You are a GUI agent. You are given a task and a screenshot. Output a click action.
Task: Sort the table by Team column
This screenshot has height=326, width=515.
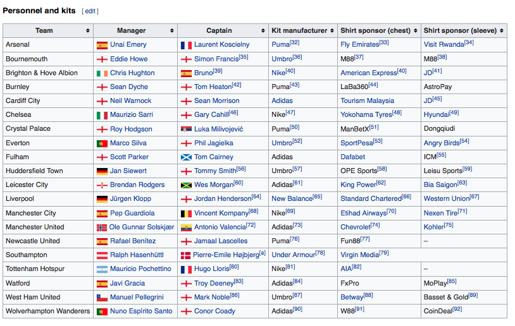(87, 31)
